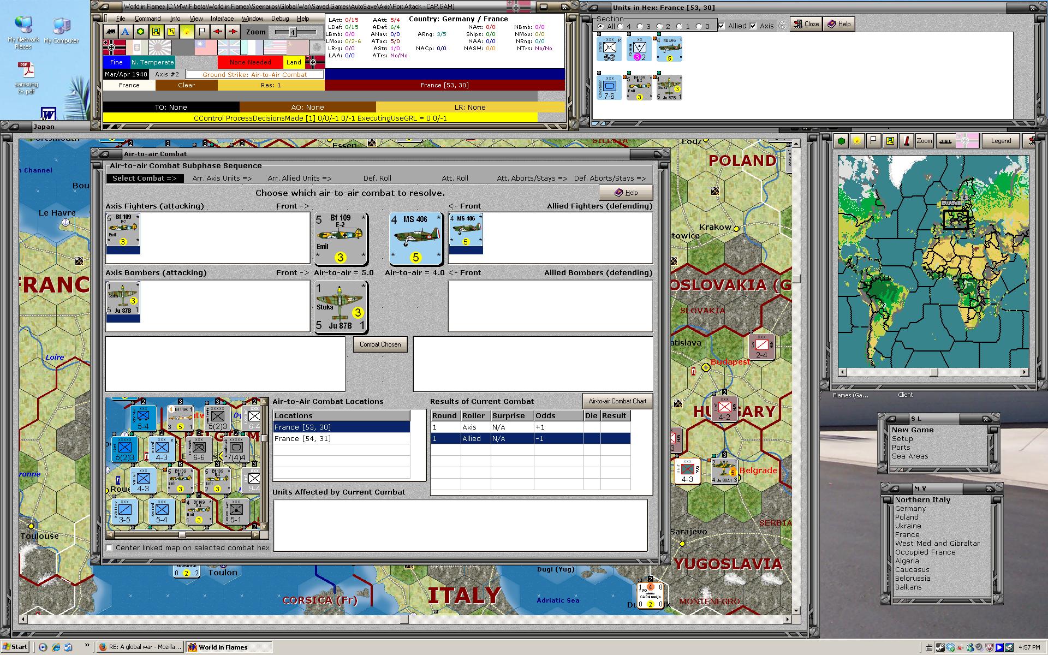Image resolution: width=1048 pixels, height=655 pixels.
Task: Click the red left arrow toolbar icon
Action: tap(218, 32)
